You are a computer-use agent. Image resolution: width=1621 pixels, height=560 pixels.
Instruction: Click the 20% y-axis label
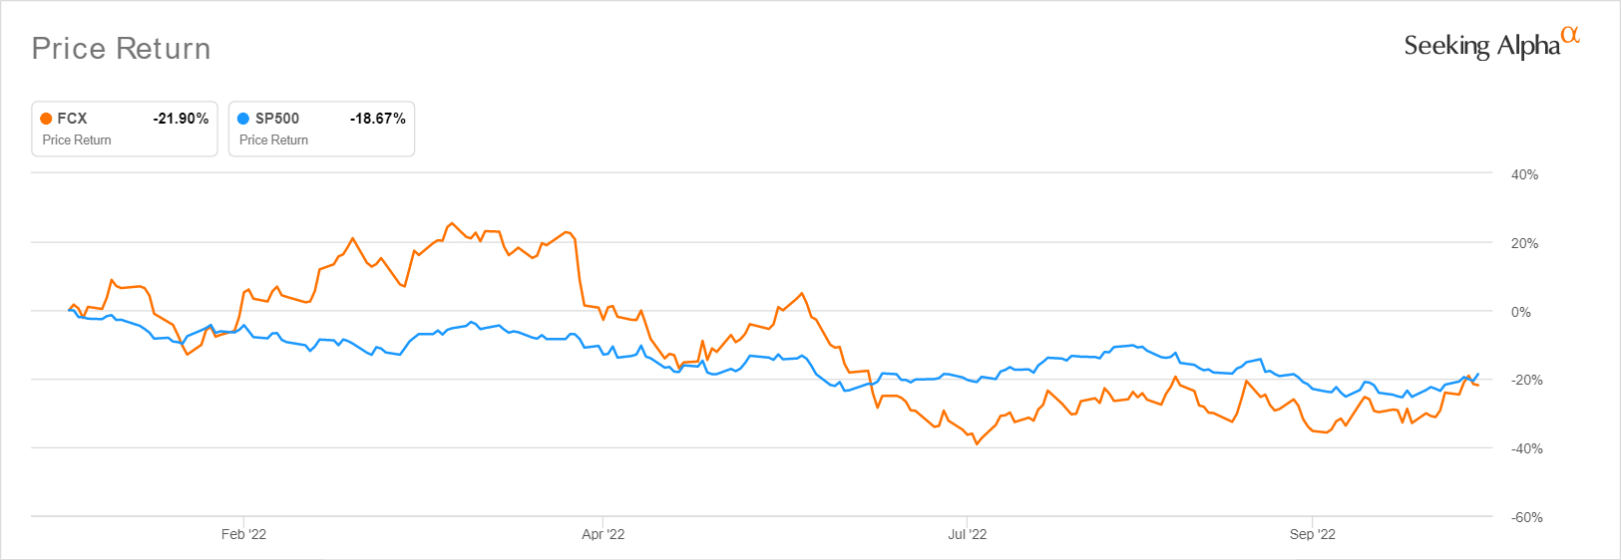point(1524,243)
